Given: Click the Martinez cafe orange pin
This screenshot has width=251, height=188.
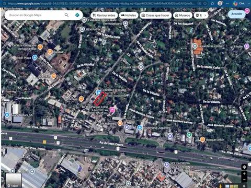Looking at the screenshot, I should [x=120, y=123].
